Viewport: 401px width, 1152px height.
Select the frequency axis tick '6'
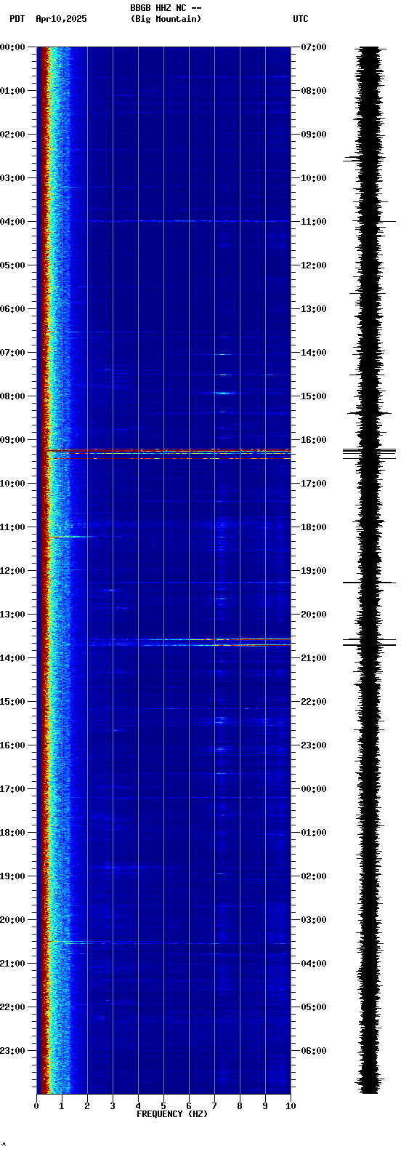pos(189,1106)
